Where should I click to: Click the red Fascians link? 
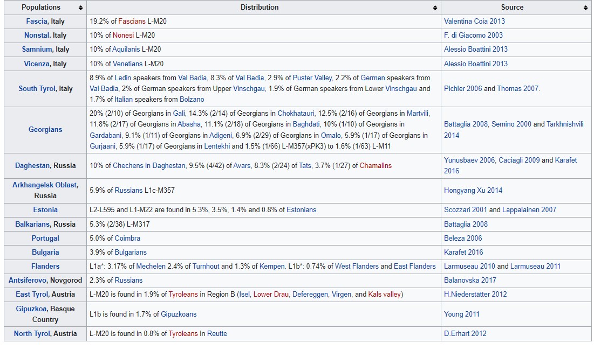(132, 22)
